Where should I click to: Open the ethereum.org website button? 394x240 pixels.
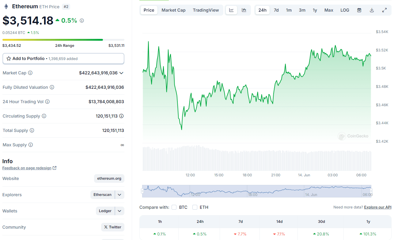[109, 178]
